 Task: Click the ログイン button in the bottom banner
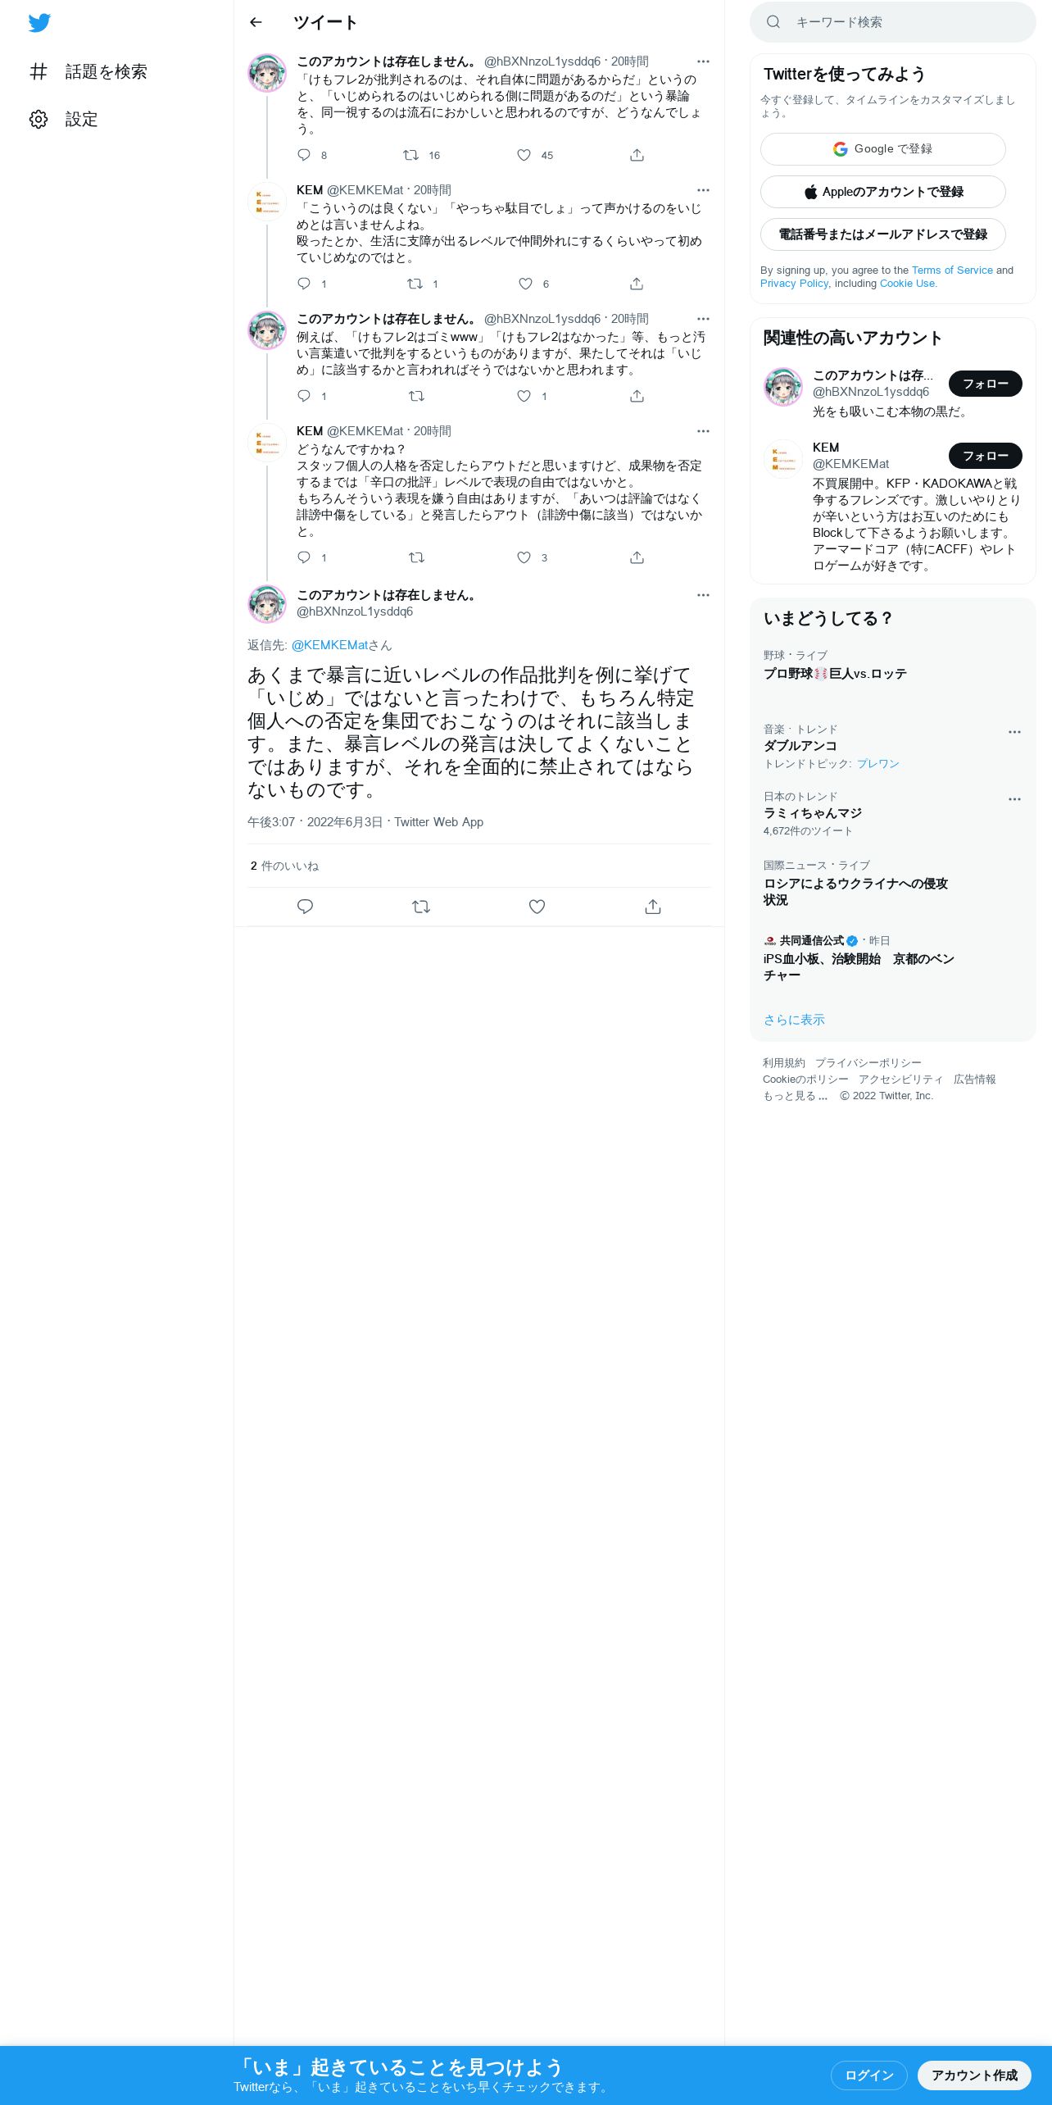[869, 2075]
